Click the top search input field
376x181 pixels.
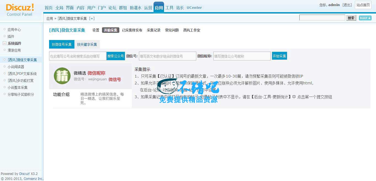(322, 18)
